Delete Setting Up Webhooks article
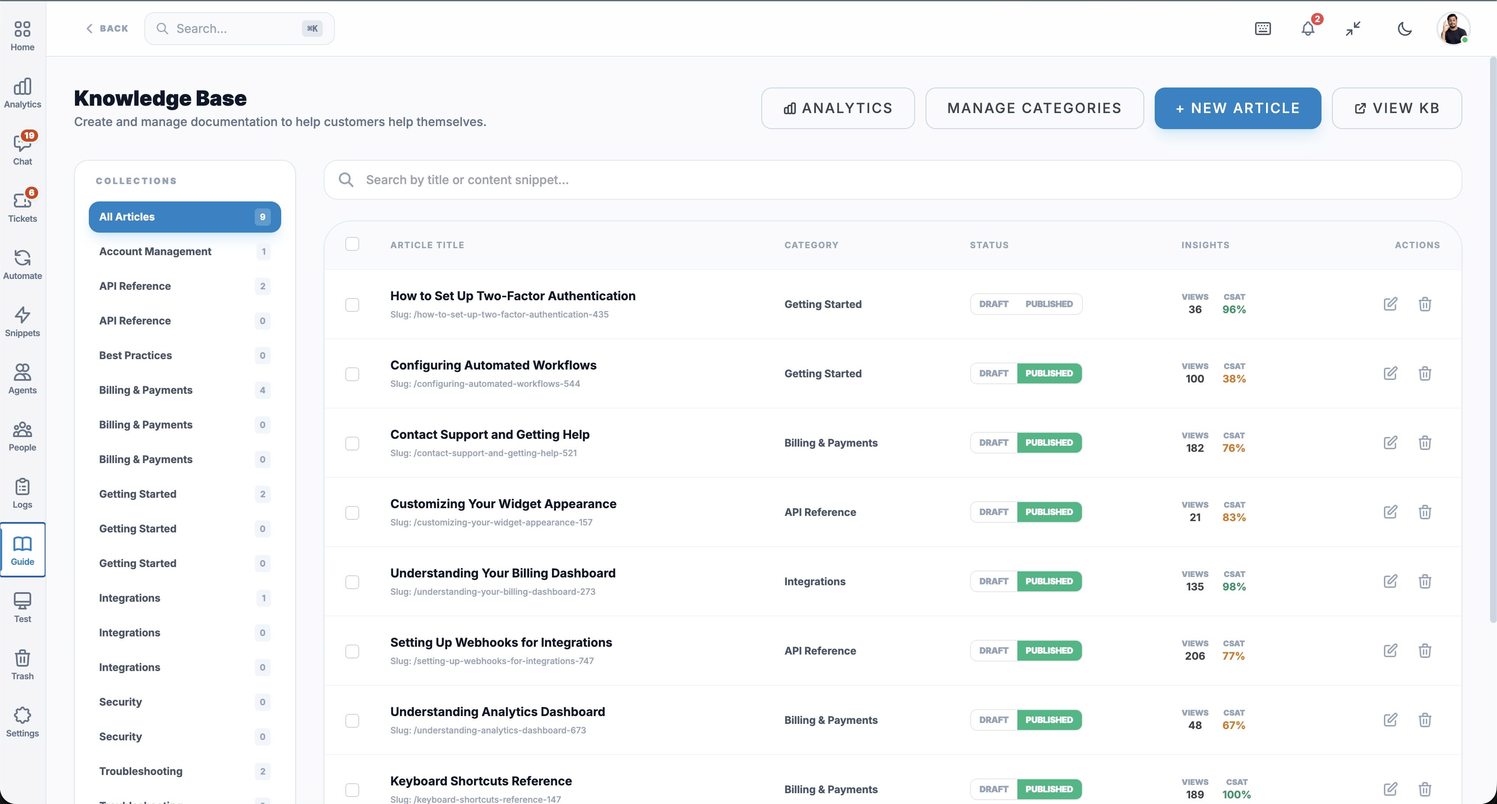 (x=1425, y=651)
